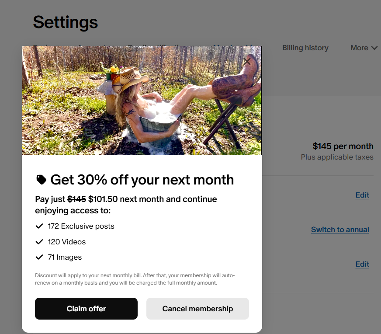Click the Get 30% off headline
381x334 pixels.
pyautogui.click(x=142, y=180)
